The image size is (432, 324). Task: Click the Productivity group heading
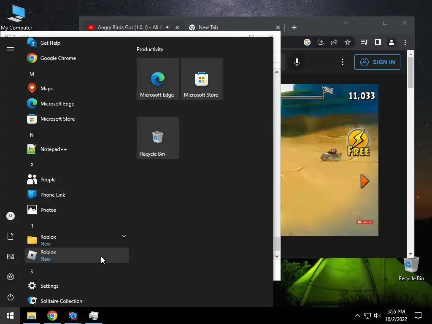(x=150, y=49)
